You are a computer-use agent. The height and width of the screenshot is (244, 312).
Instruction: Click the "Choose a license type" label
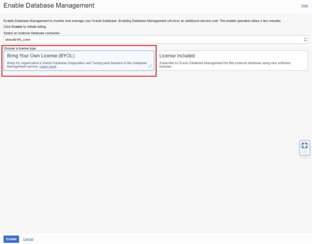click(20, 48)
